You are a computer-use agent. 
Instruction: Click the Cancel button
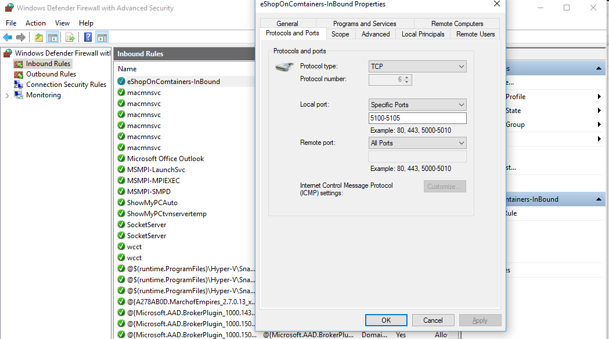tap(433, 320)
